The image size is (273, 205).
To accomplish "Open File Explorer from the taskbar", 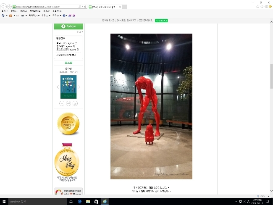I will pyautogui.click(x=88, y=202).
